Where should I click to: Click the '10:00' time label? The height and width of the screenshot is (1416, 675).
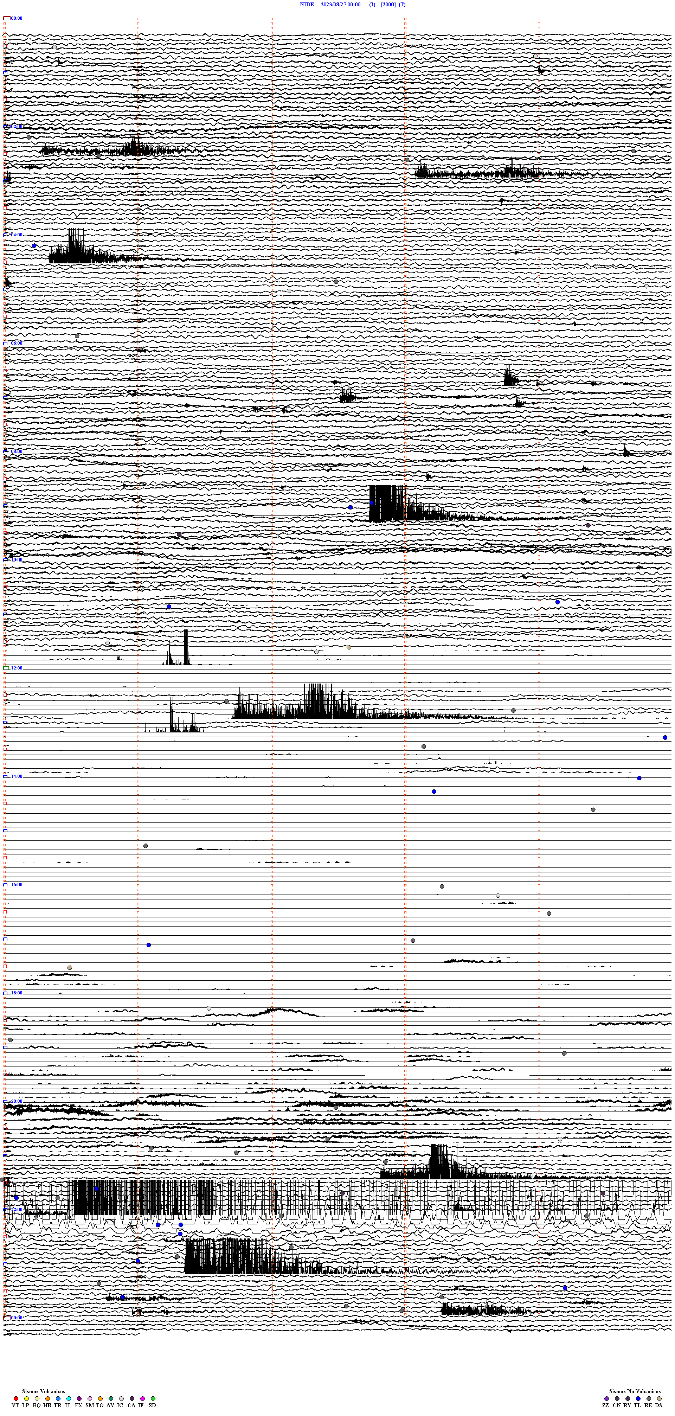pos(17,559)
